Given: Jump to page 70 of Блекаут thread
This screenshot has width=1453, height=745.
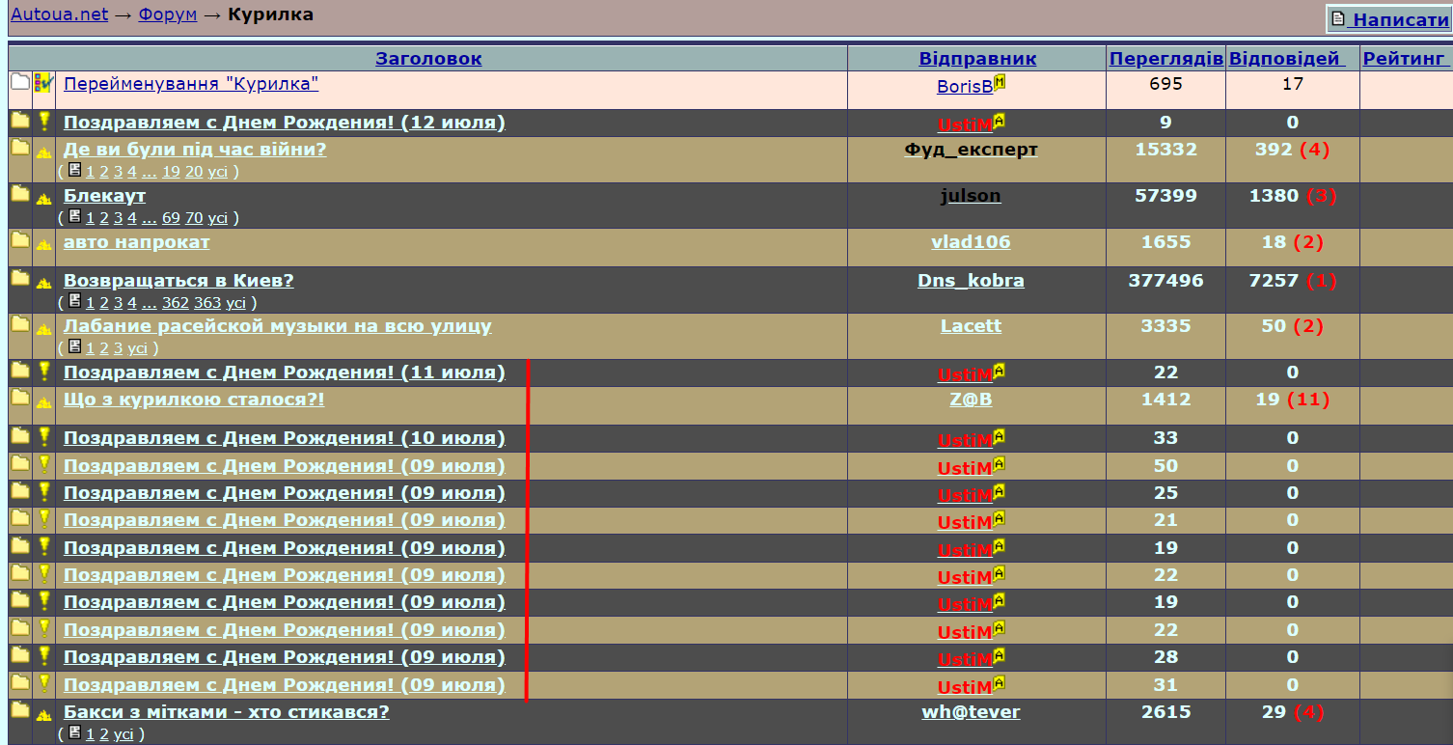Looking at the screenshot, I should [193, 218].
